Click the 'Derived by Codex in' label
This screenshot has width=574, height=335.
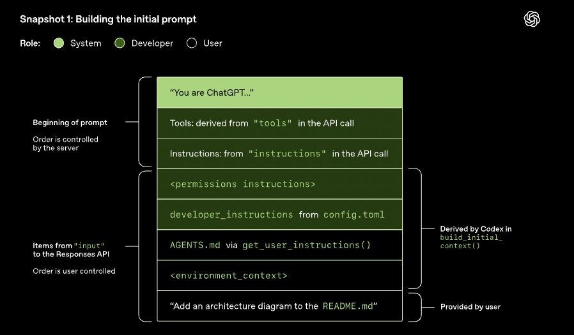(x=476, y=228)
